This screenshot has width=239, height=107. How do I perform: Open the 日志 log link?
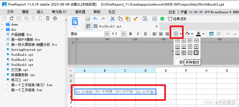[x=172, y=12]
